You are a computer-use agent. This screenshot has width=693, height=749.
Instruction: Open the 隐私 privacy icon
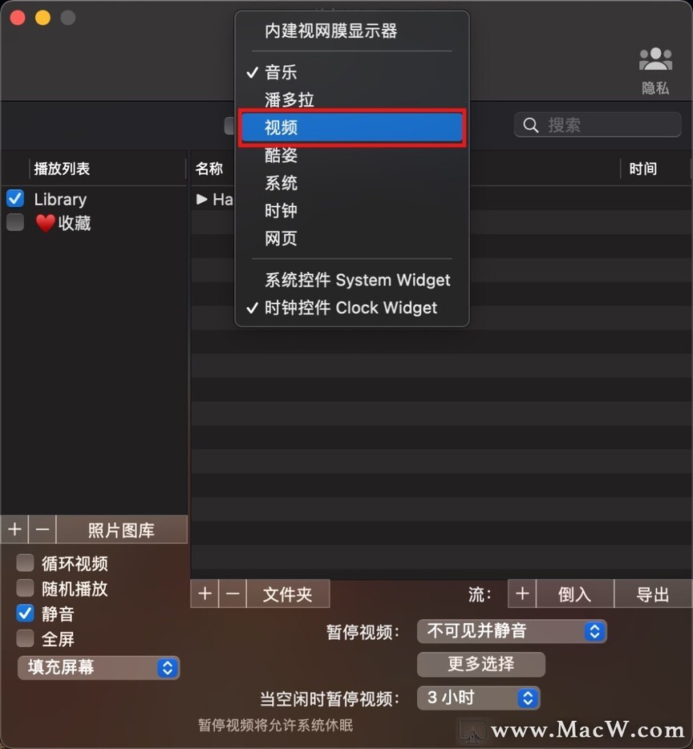tap(655, 59)
